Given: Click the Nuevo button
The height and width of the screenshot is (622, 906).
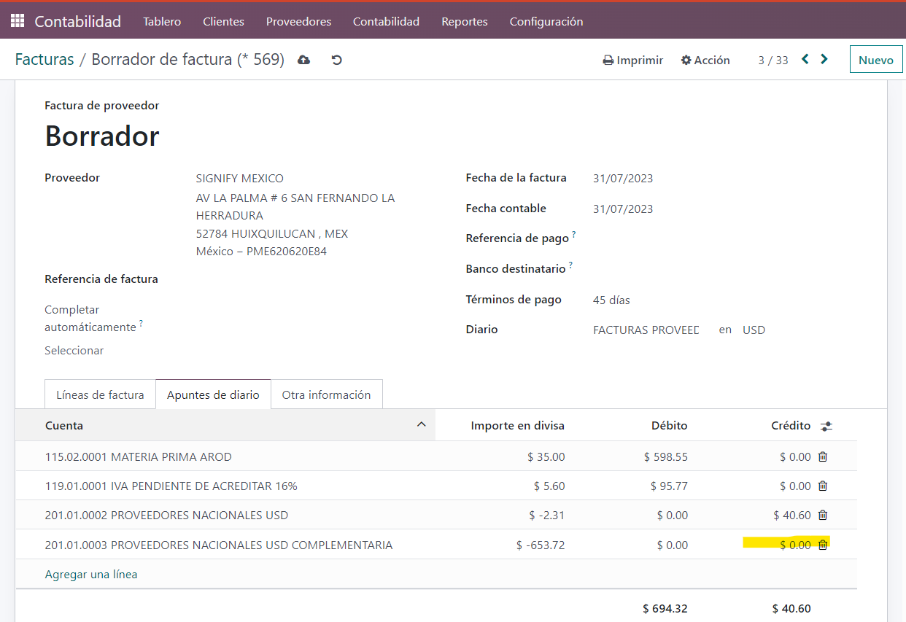Looking at the screenshot, I should tap(875, 60).
